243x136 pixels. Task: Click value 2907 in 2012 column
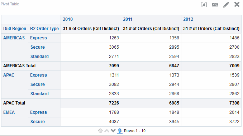click(x=234, y=84)
